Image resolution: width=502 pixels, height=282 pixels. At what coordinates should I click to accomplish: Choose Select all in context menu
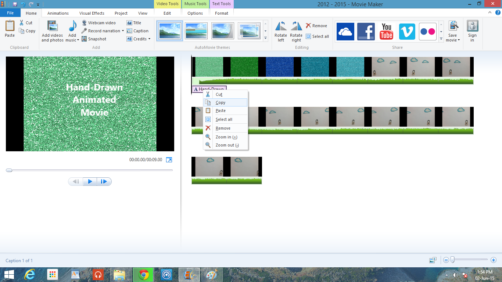click(x=226, y=119)
